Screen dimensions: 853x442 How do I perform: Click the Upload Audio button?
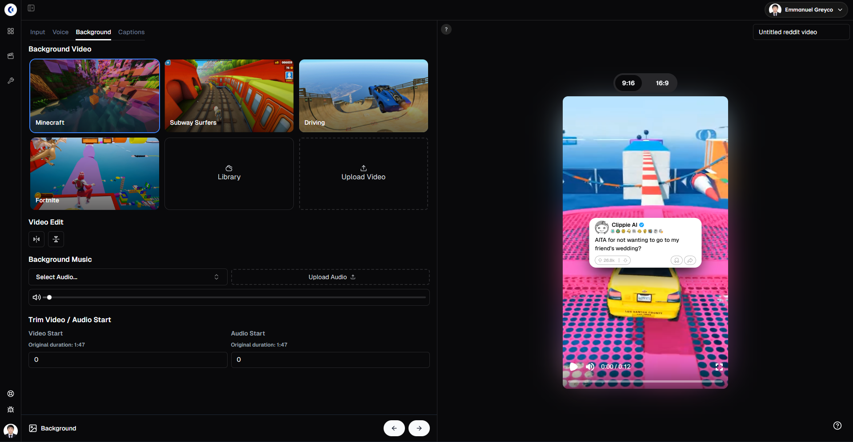330,277
